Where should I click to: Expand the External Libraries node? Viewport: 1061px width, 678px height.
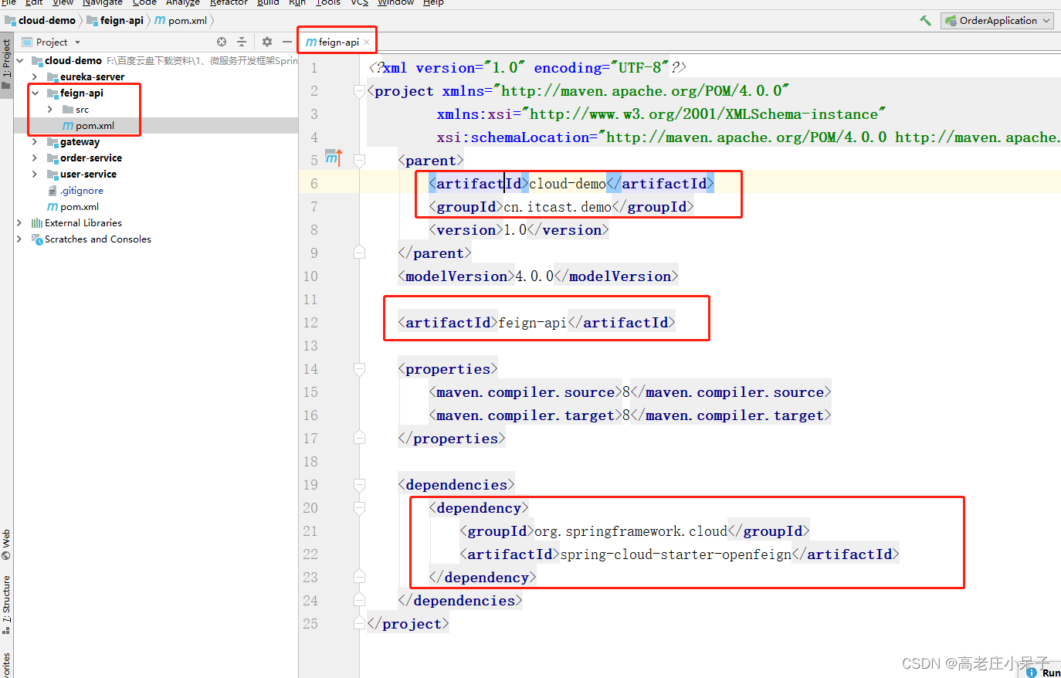click(19, 222)
